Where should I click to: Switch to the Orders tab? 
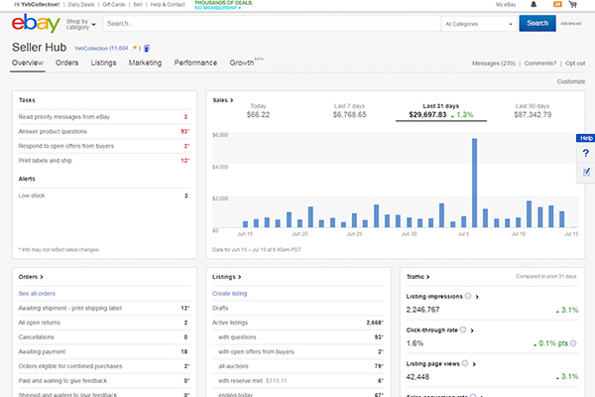tap(66, 63)
